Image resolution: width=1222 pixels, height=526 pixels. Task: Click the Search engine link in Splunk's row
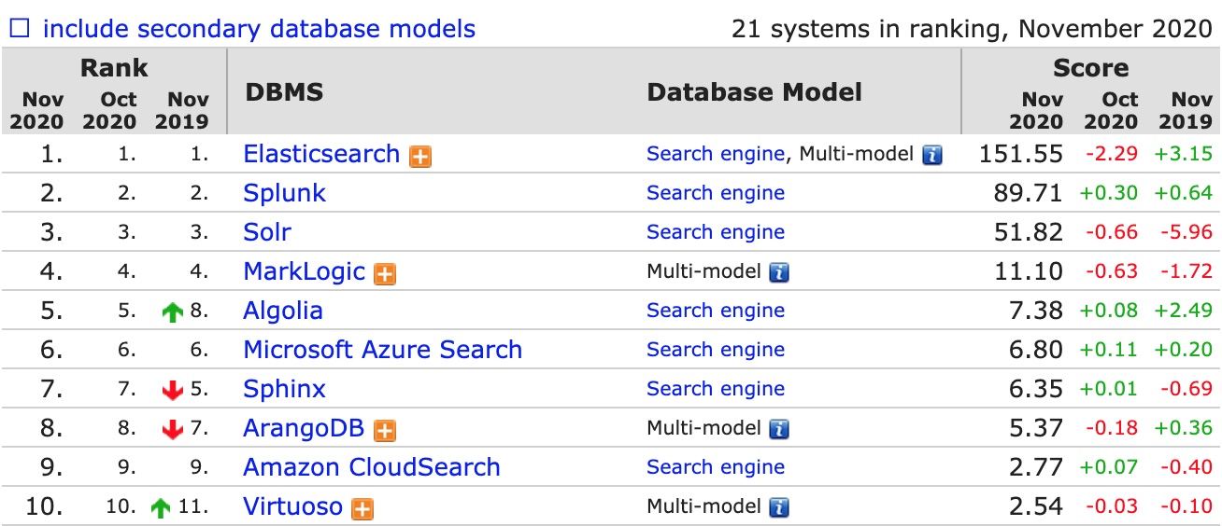pyautogui.click(x=716, y=193)
